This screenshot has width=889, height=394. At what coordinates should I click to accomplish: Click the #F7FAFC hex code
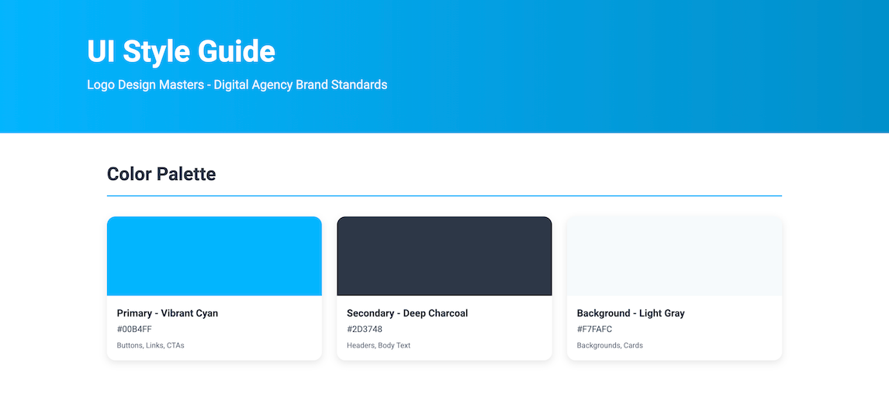pos(594,330)
